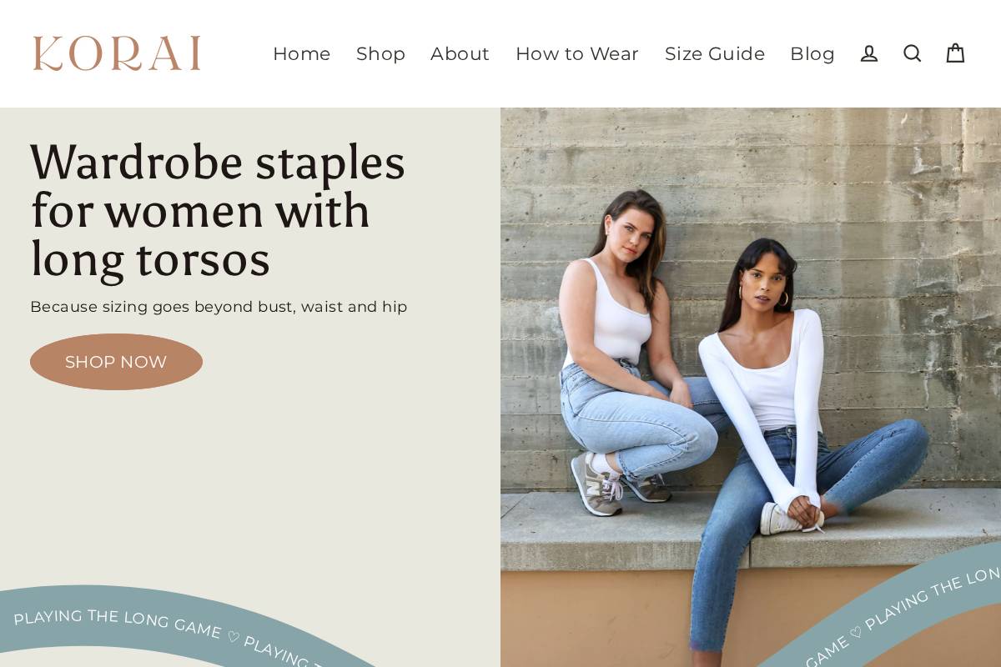Image resolution: width=1001 pixels, height=667 pixels.
Task: Visit the Blog link in navigation
Action: [x=812, y=53]
